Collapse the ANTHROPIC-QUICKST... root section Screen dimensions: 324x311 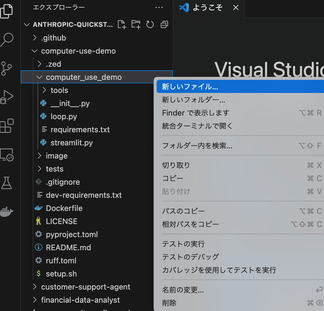[x=27, y=25]
